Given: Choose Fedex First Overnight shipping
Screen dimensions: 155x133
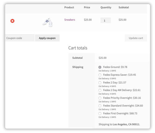Looking at the screenshot, I should pos(100,114).
